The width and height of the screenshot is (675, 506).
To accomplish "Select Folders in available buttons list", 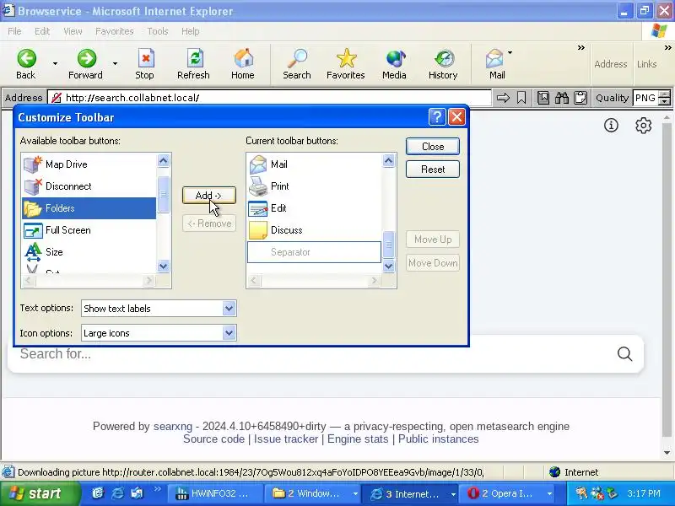I will click(x=89, y=208).
